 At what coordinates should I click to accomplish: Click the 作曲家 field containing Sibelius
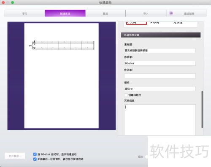click(160, 63)
